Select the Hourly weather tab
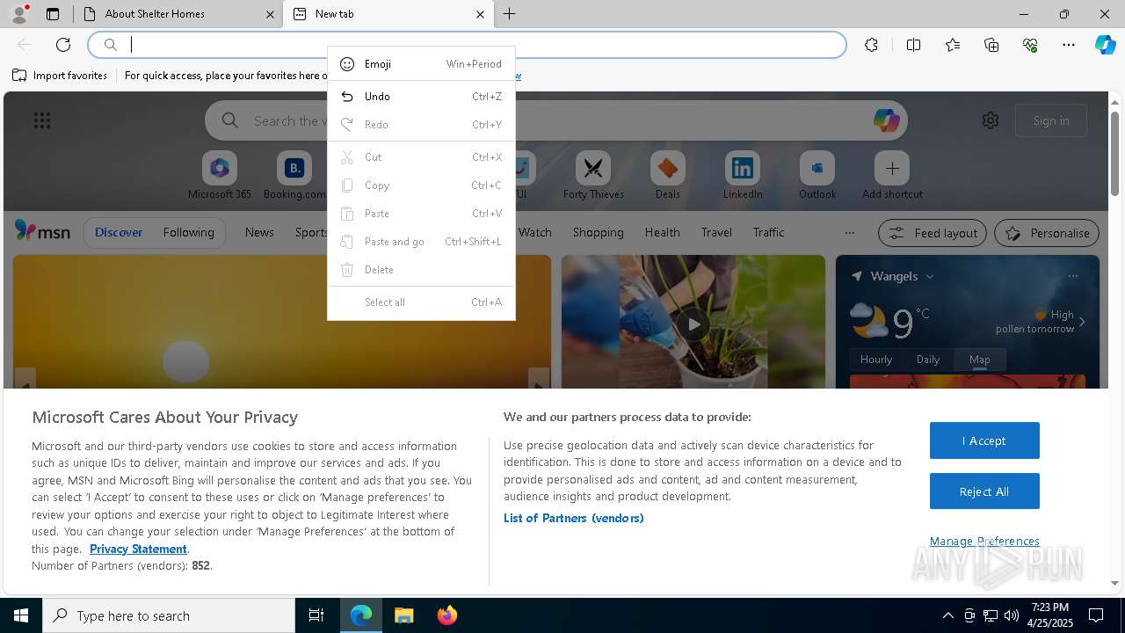The image size is (1125, 633). pyautogui.click(x=876, y=360)
